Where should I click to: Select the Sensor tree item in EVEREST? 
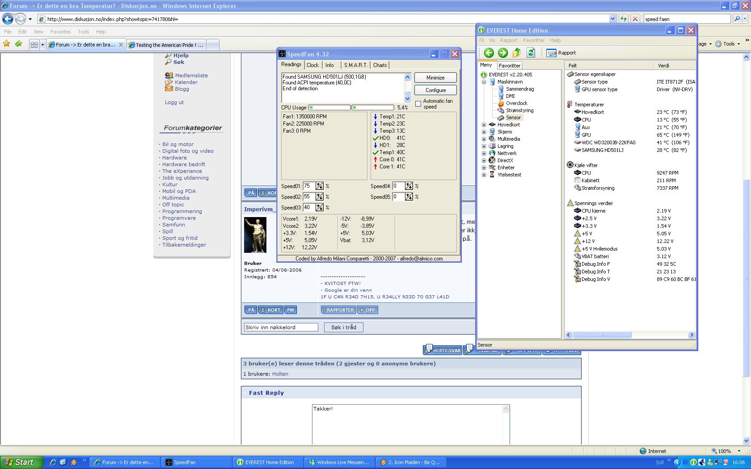[x=513, y=117]
